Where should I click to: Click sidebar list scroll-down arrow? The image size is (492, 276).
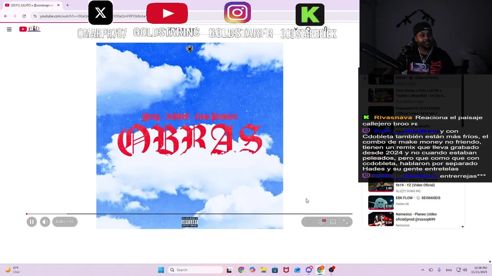point(462,227)
